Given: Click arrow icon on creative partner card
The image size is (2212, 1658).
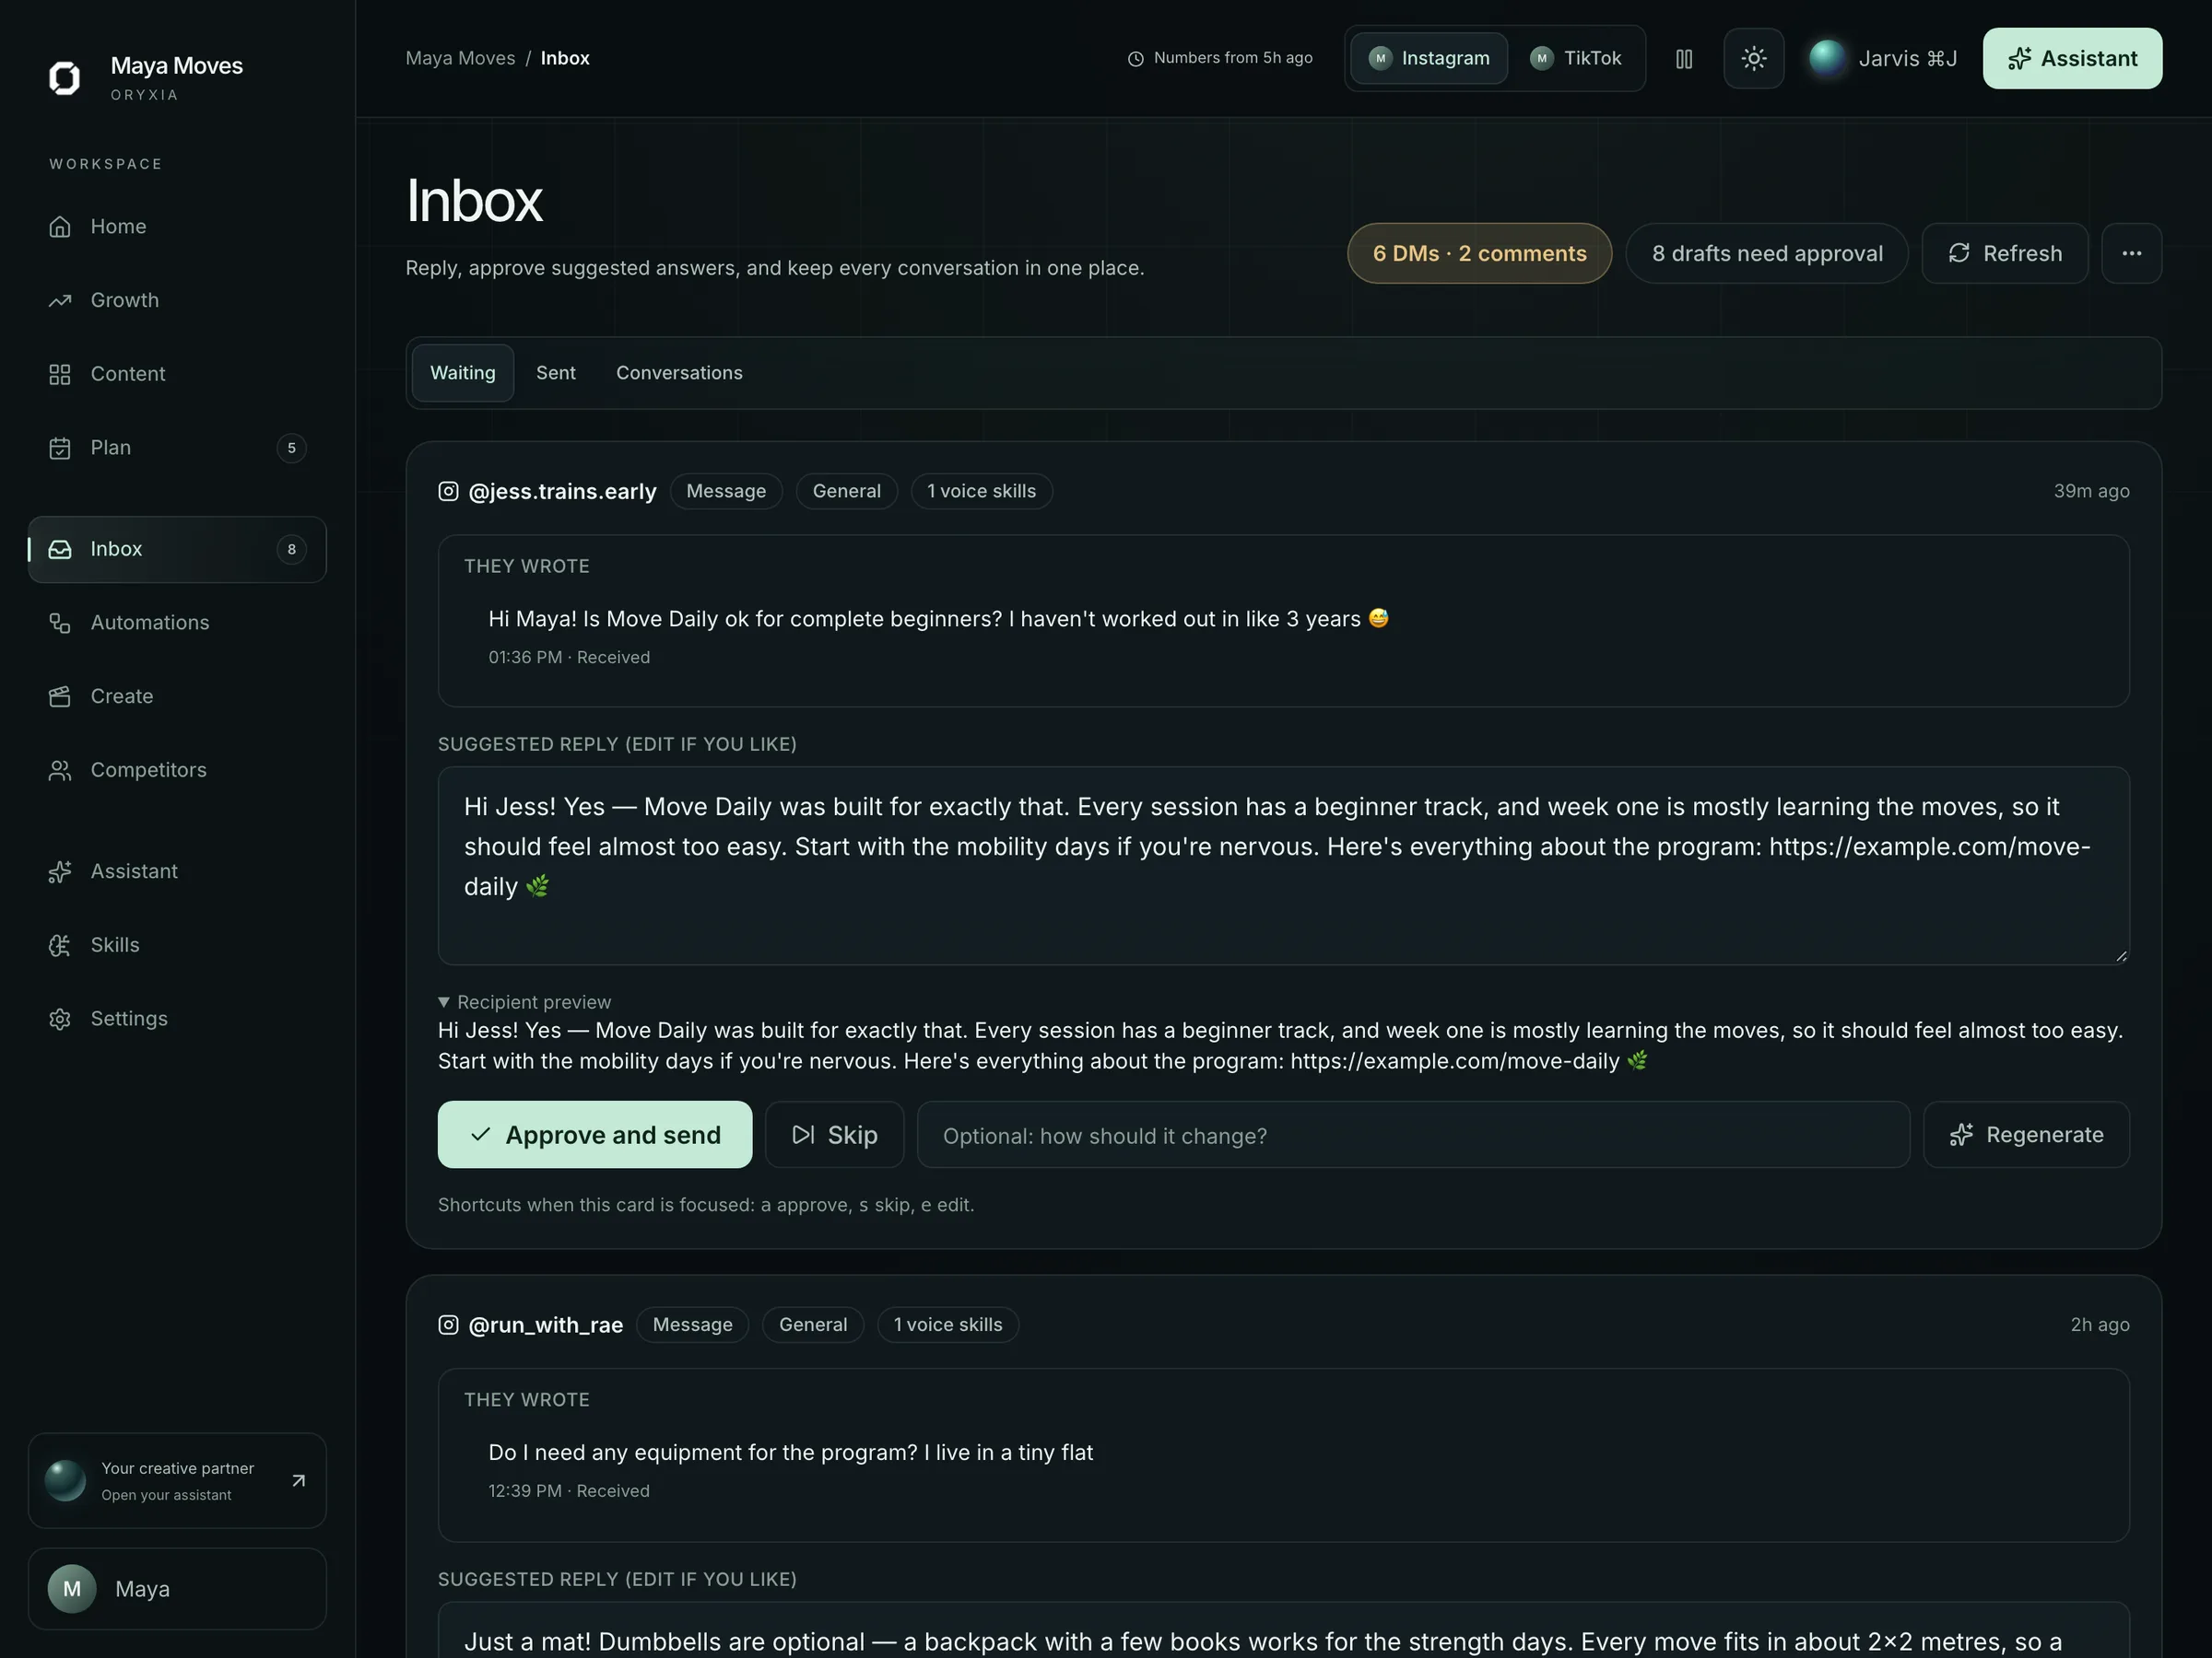Looking at the screenshot, I should 298,1480.
